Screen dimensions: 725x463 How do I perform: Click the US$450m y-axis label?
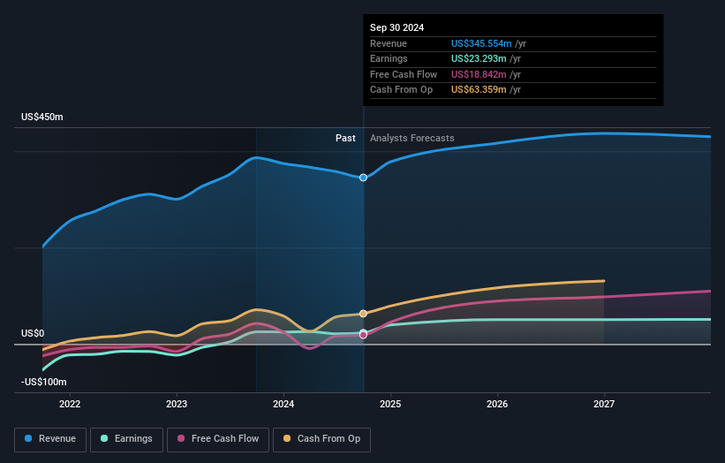(x=42, y=117)
